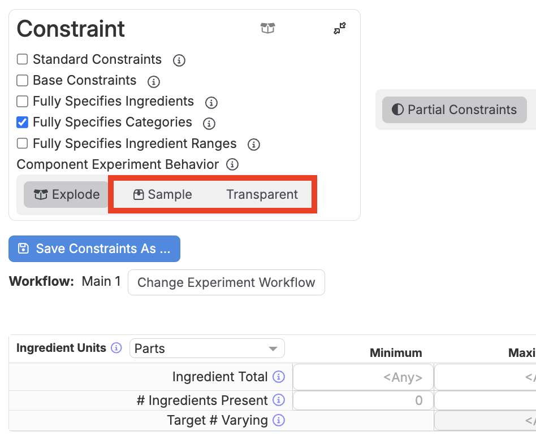Viewport: 536px width, 436px height.
Task: Collapse the Constraint panel with arrows icon
Action: pos(340,28)
